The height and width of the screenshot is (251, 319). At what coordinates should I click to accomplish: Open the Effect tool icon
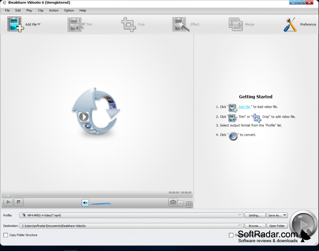coord(181,24)
